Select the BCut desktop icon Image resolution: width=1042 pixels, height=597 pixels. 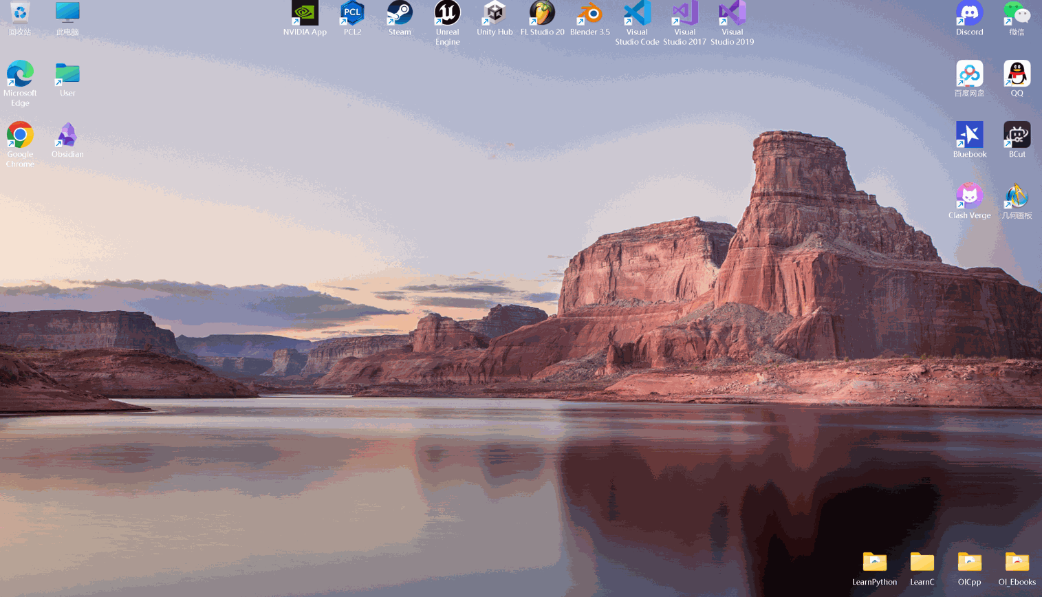[x=1017, y=135]
